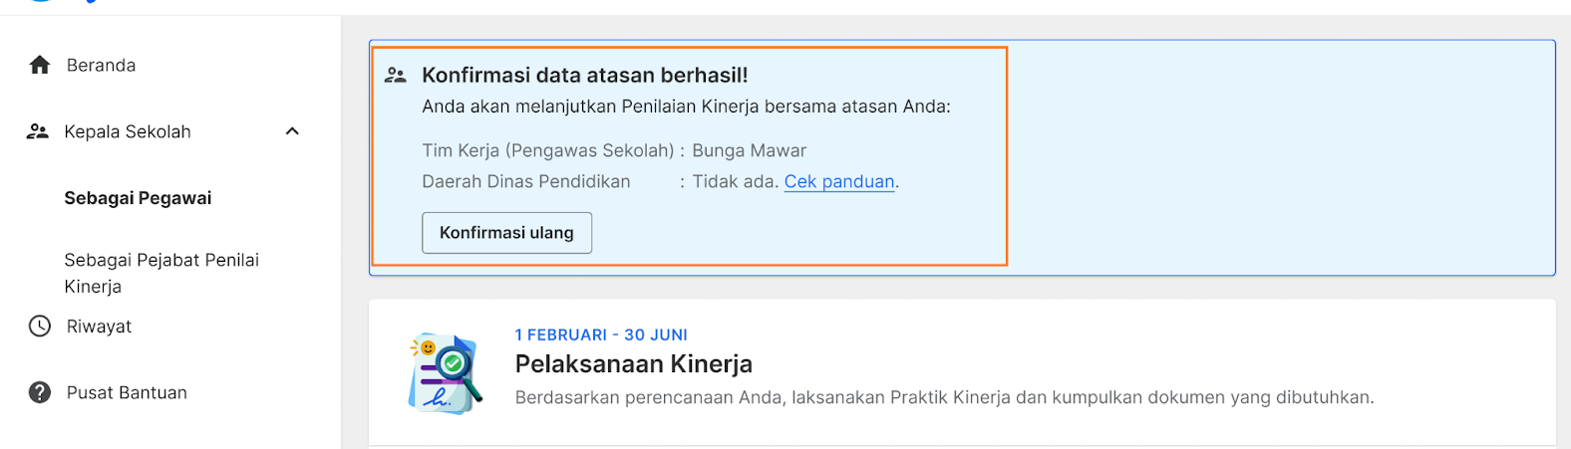Click the 1 Februari - 30 Juni date label
Viewport: 1571px width, 449px height.
pos(601,335)
